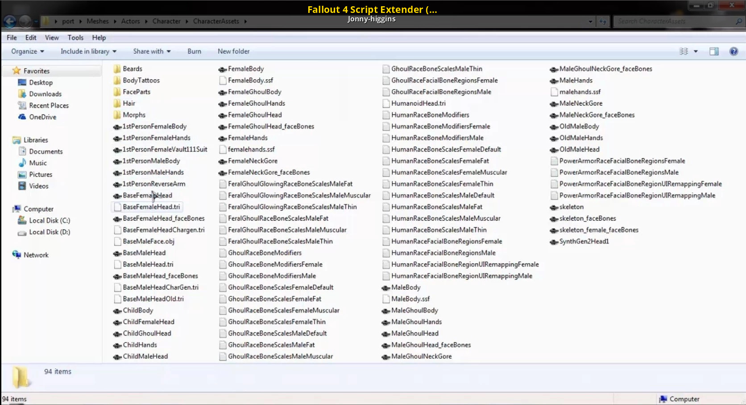Expand the Share with dropdown
Screen dimensions: 746x405
[x=152, y=51]
